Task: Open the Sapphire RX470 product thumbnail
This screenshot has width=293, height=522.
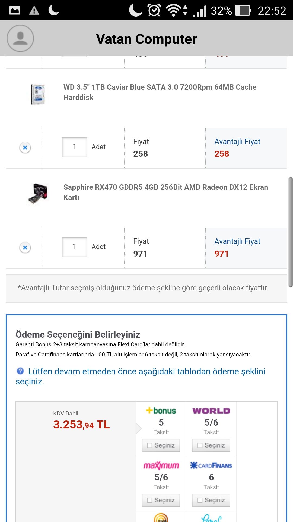Action: [x=38, y=194]
